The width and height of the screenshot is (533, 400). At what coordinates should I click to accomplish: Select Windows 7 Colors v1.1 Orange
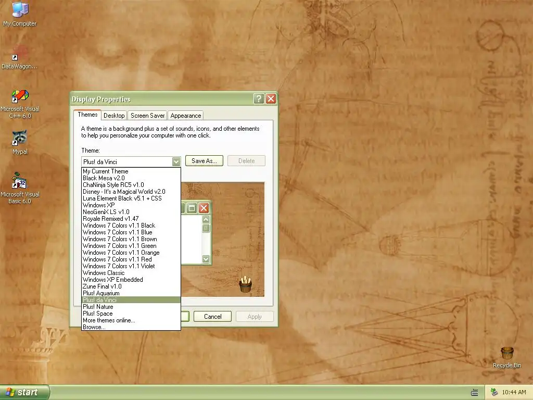[131, 253]
